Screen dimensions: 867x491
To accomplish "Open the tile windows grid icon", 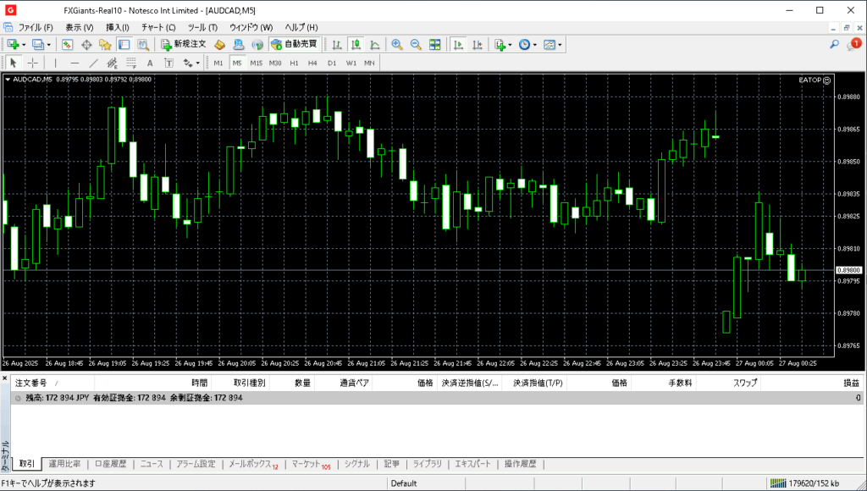I will pyautogui.click(x=435, y=44).
